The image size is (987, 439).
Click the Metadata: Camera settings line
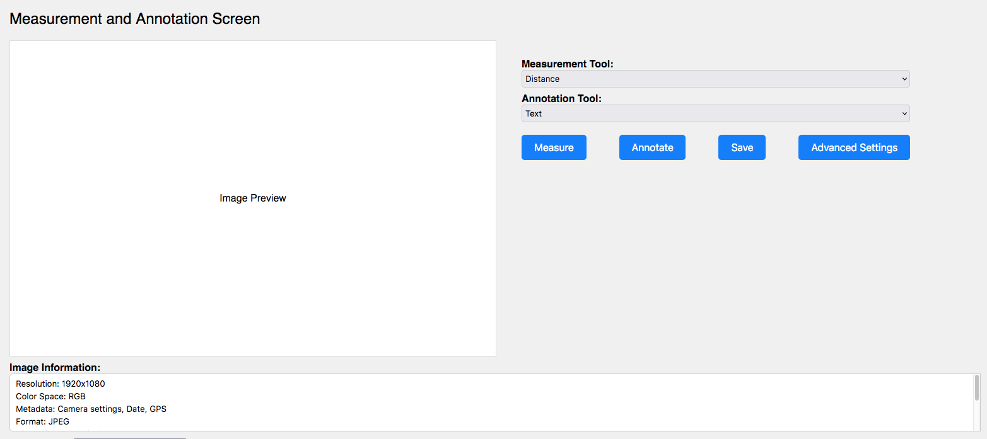tap(91, 409)
